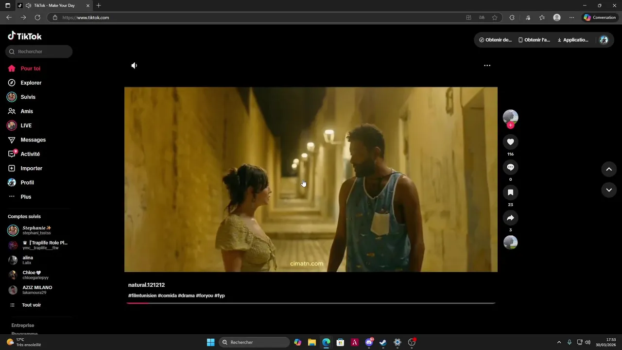Open Steam from the taskbar

tap(383, 342)
